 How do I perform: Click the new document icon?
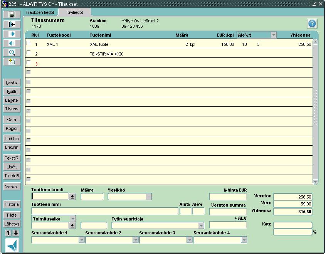pyautogui.click(x=12, y=62)
